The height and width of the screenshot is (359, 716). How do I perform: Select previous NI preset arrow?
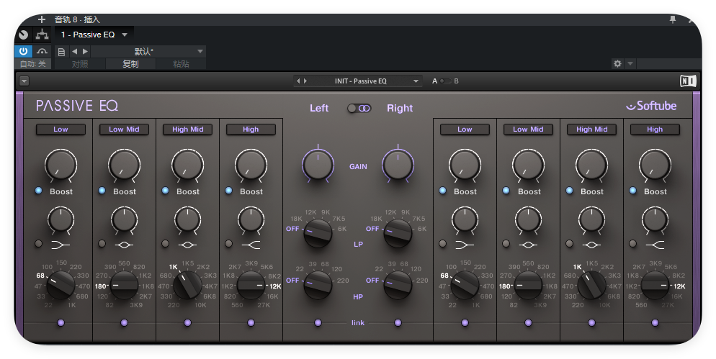[x=298, y=81]
